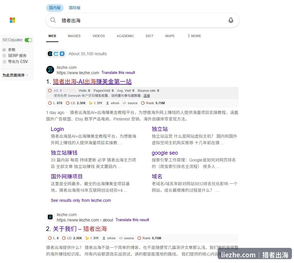Open the Login sitelink
The image size is (294, 263).
click(x=57, y=129)
